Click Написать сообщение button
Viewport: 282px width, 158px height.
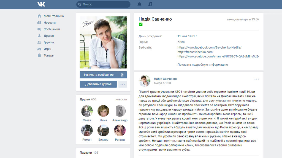pyautogui.click(x=99, y=75)
